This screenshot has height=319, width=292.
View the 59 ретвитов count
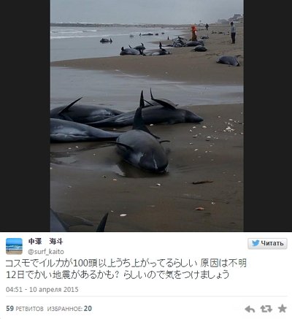(25, 309)
